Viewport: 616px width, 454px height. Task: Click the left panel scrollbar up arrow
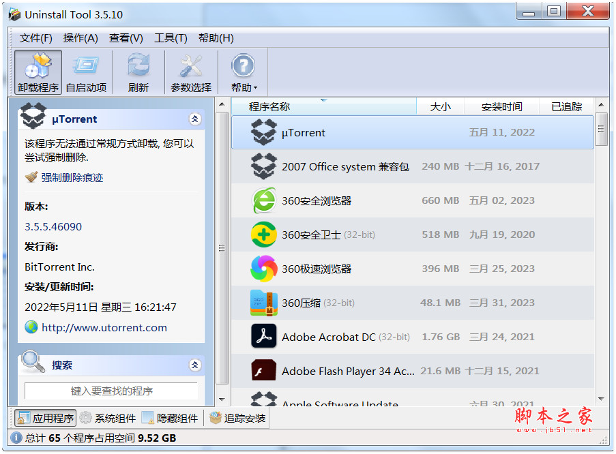click(222, 104)
